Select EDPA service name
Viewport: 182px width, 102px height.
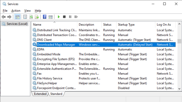[41, 49]
